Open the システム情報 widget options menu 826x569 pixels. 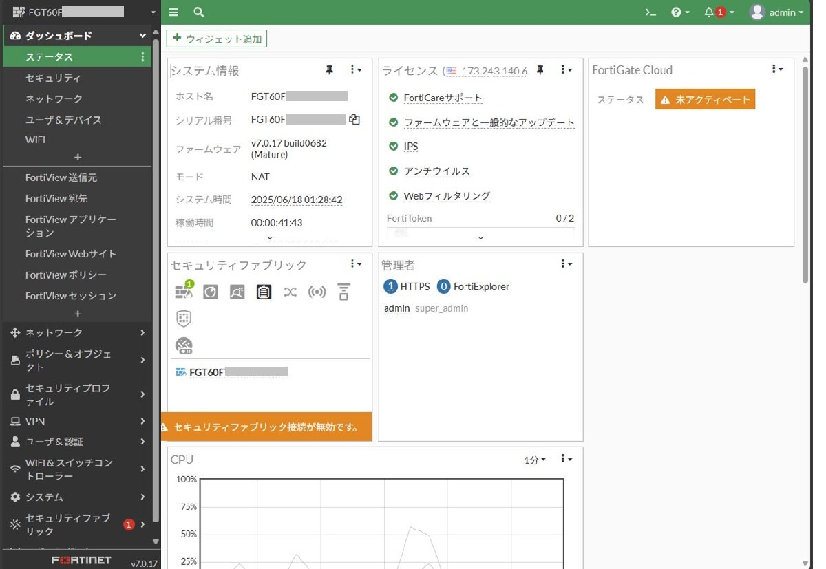[355, 69]
